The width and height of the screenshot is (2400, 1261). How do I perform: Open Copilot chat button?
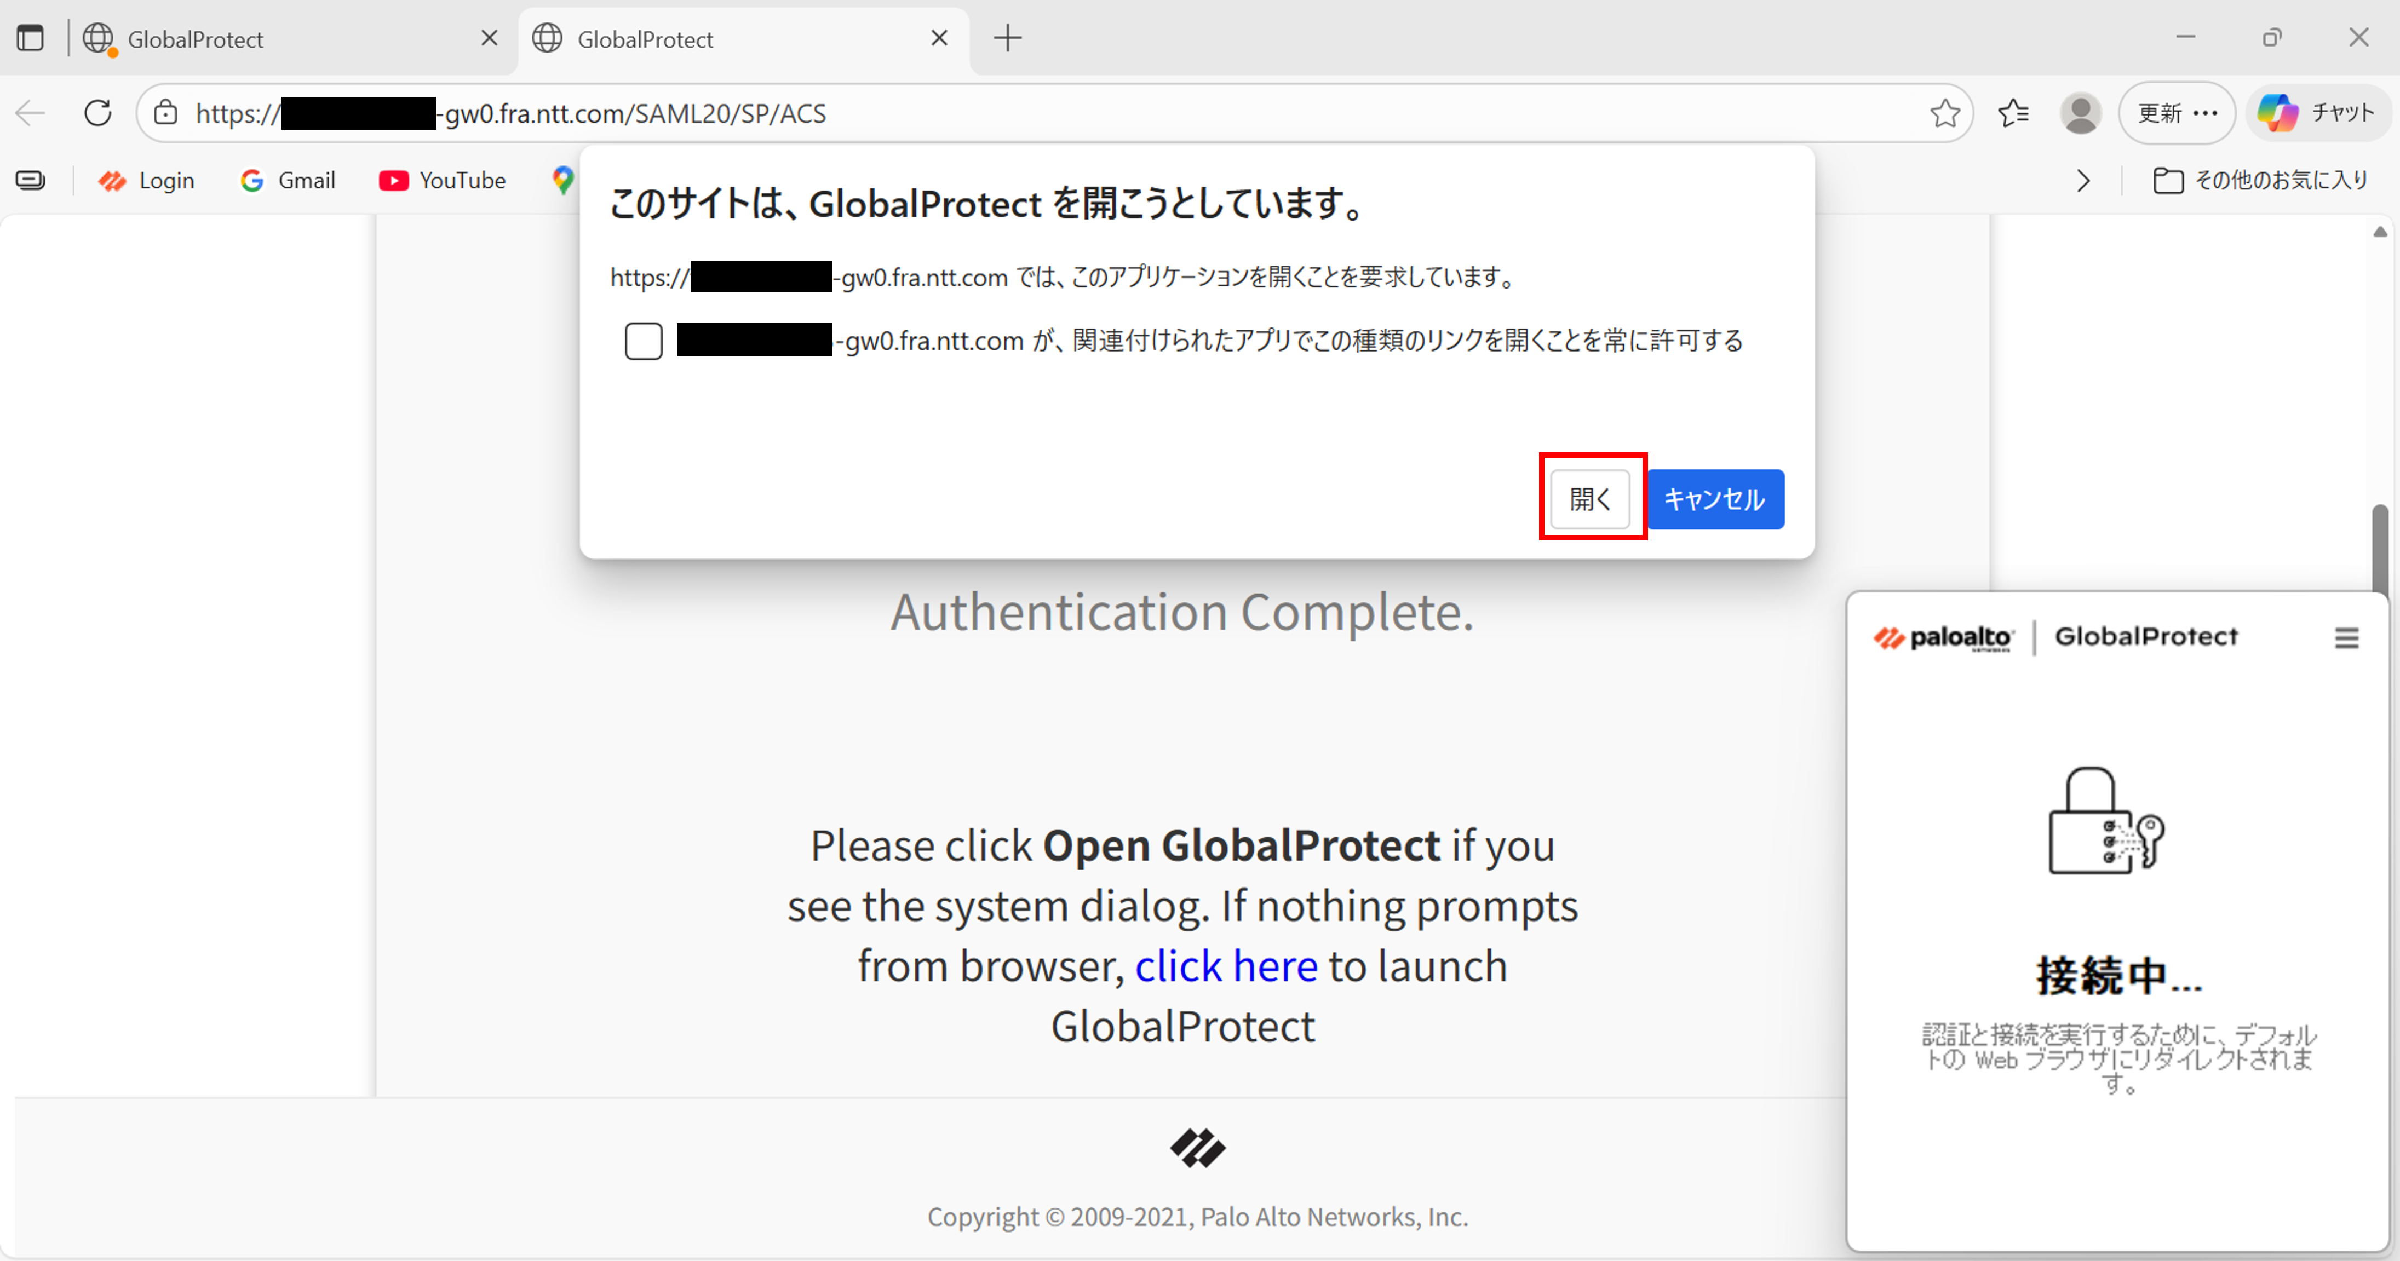(x=2317, y=113)
